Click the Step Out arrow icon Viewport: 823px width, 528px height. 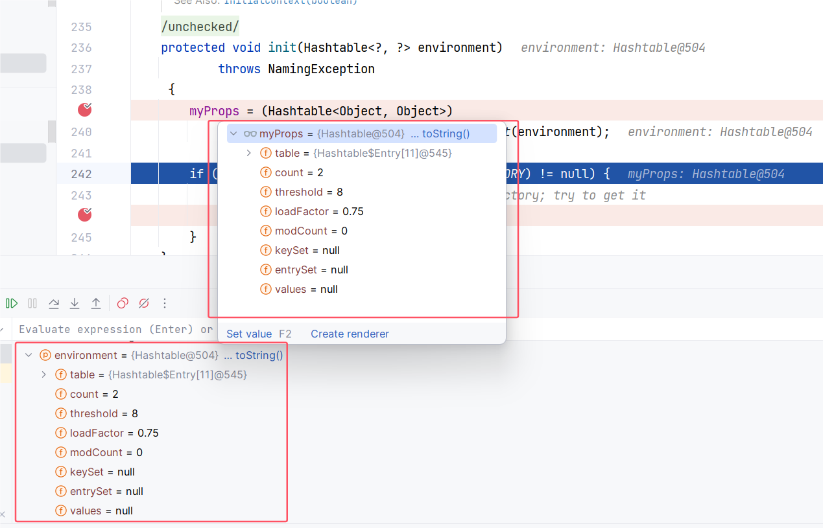(96, 303)
